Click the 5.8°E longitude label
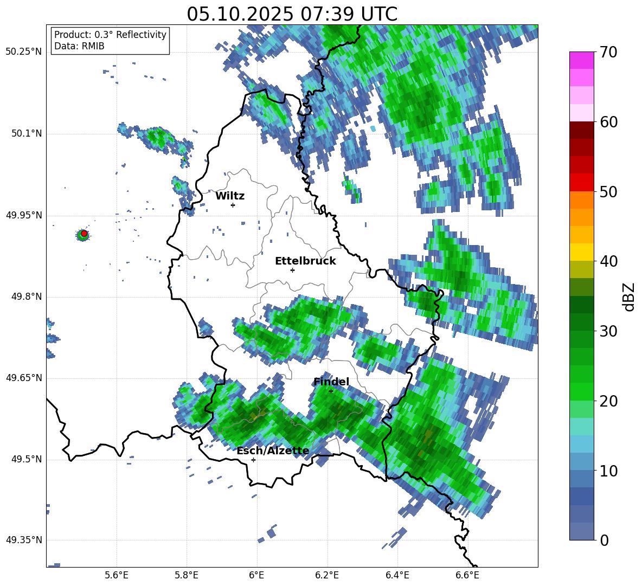 click(x=187, y=575)
